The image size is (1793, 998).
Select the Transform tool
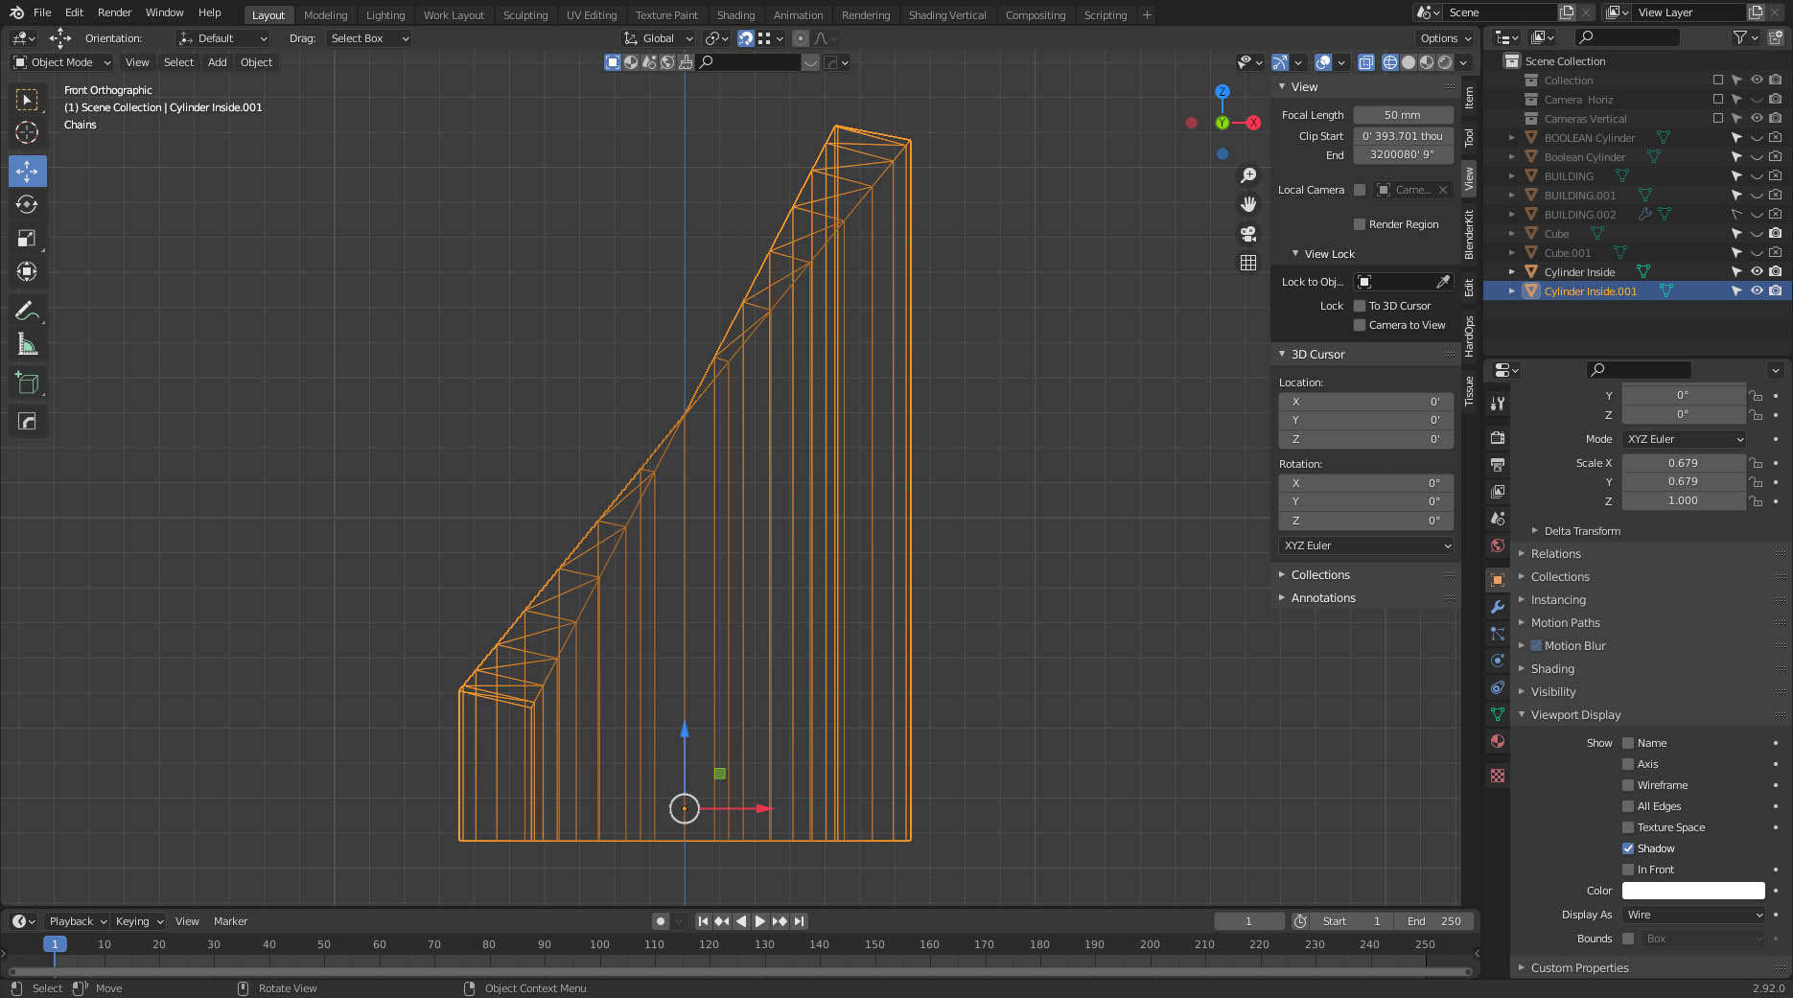tap(27, 271)
